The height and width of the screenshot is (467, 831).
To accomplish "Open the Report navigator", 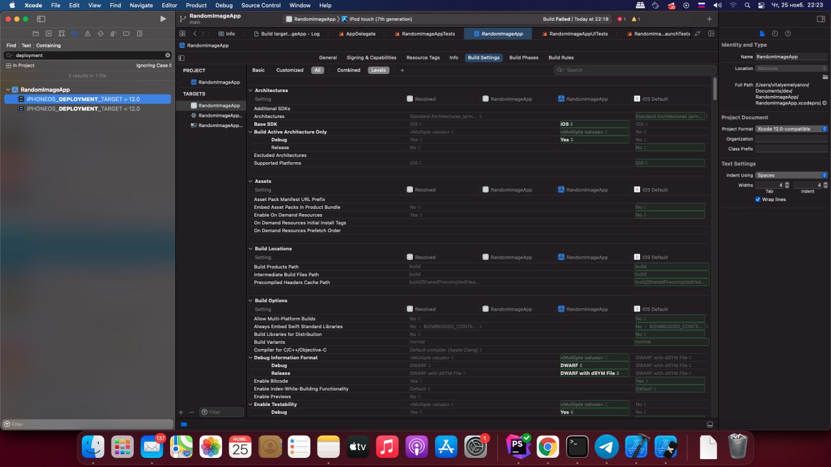I will (x=140, y=33).
